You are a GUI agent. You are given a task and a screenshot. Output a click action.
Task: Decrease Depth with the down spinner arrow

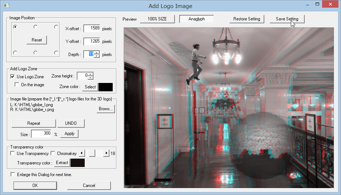point(97,56)
